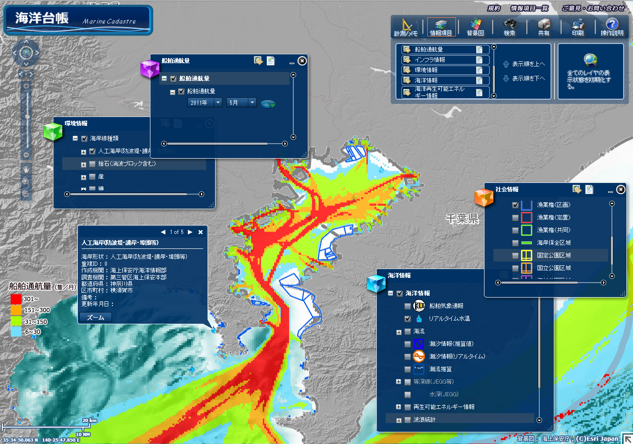
Task: Open the 情報項目一覧 menu link
Action: click(x=529, y=8)
